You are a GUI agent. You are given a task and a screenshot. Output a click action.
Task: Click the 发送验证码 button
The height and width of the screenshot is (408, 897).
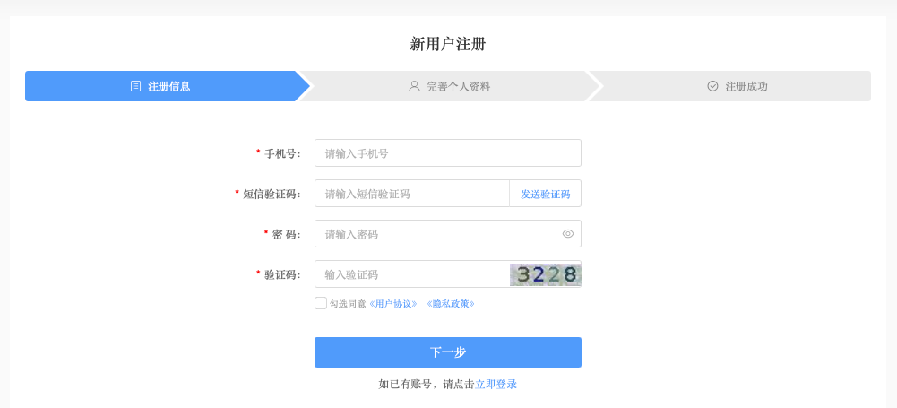coord(545,194)
